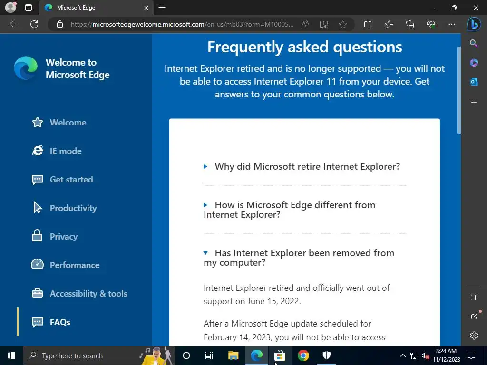Open Settings and more ellipsis menu
Viewport: 487px width, 365px height.
[x=452, y=24]
